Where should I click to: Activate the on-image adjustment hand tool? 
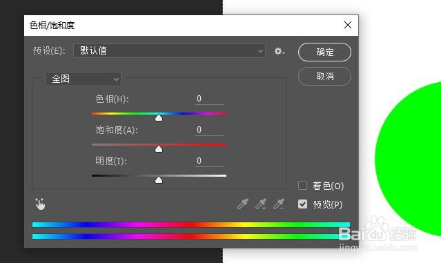40,204
